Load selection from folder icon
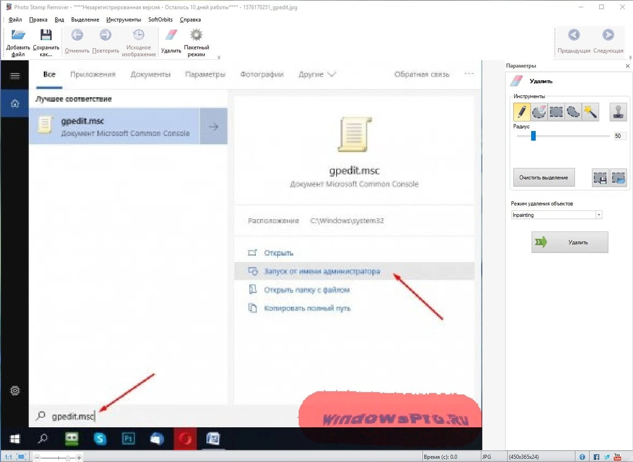Image resolution: width=633 pixels, height=462 pixels. pos(618,178)
